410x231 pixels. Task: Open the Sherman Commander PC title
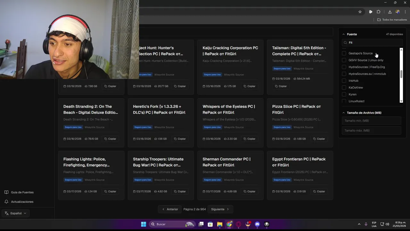[x=226, y=162]
